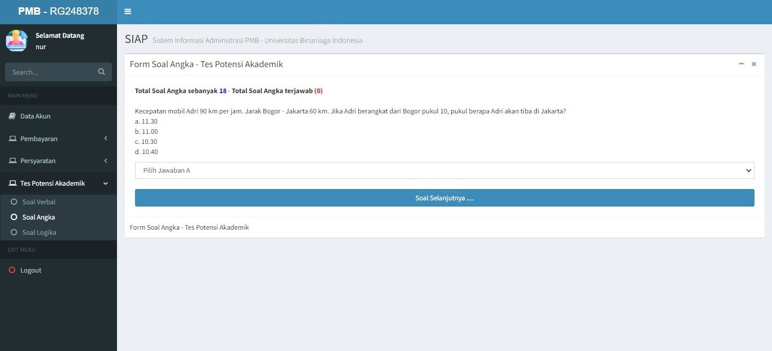
Task: Click the book icon beside Data Akun
Action: (12, 116)
